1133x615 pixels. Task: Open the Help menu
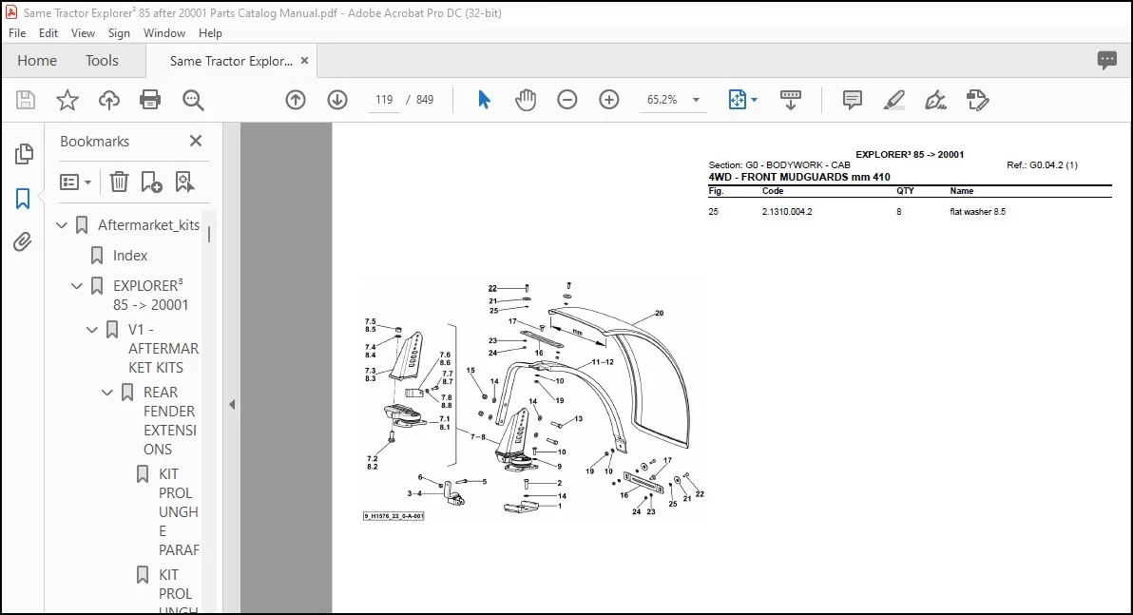coord(210,33)
